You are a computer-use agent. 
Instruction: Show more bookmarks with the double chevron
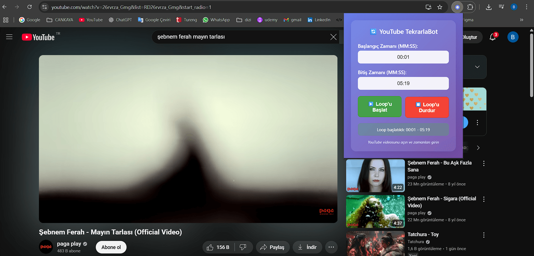click(521, 20)
